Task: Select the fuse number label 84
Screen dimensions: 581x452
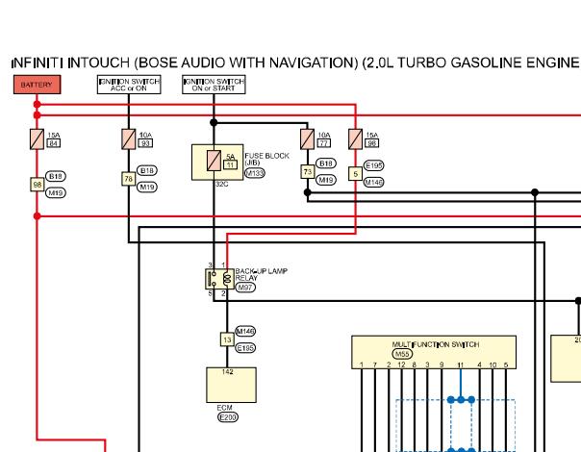Action: pyautogui.click(x=53, y=143)
